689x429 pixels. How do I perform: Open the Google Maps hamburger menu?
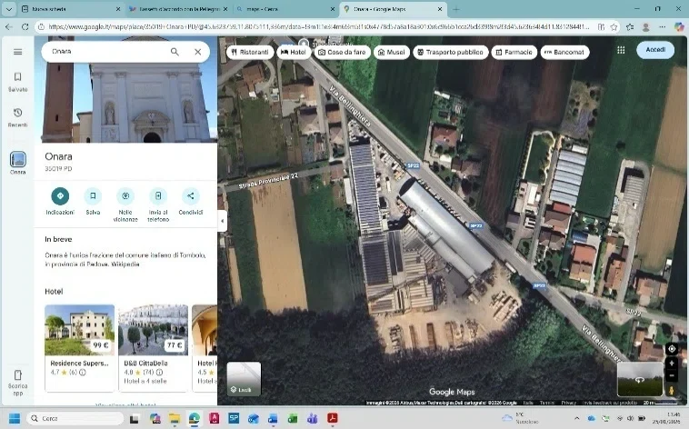(x=17, y=52)
